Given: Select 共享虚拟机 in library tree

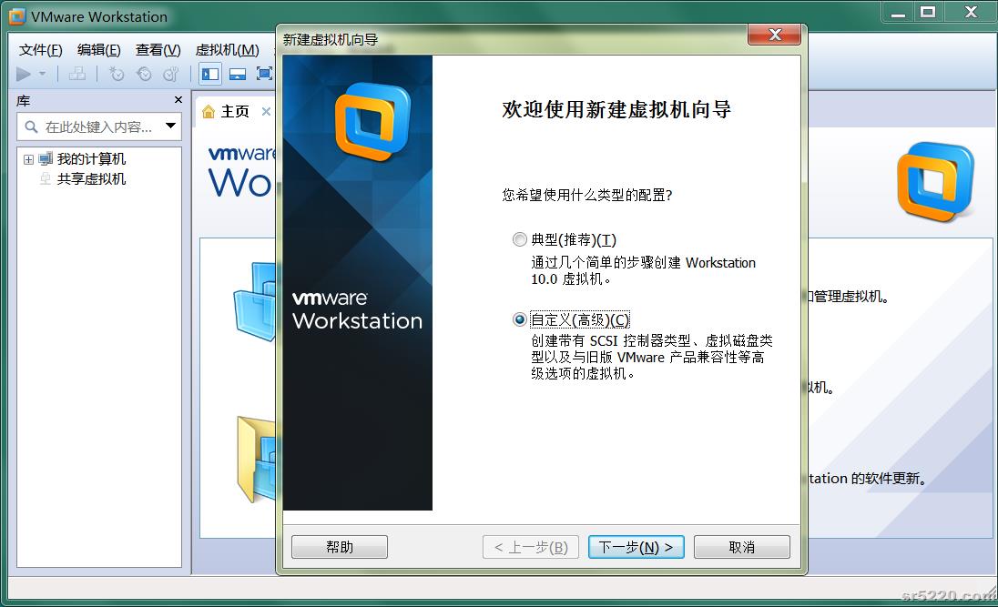Looking at the screenshot, I should 91,178.
